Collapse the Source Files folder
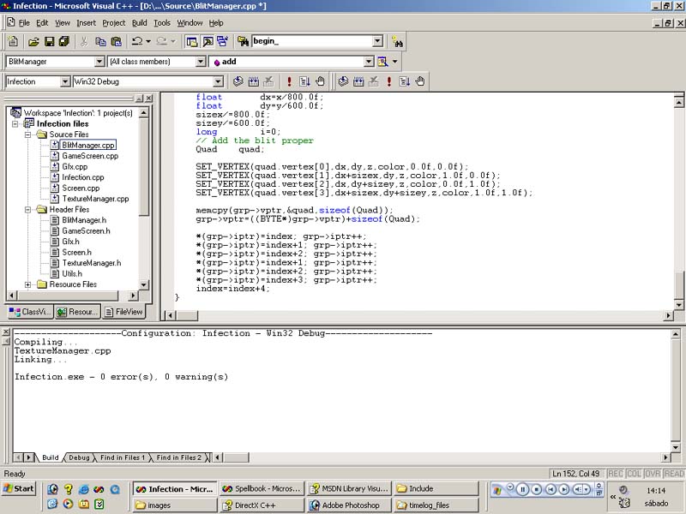This screenshot has width=686, height=514. (x=27, y=134)
